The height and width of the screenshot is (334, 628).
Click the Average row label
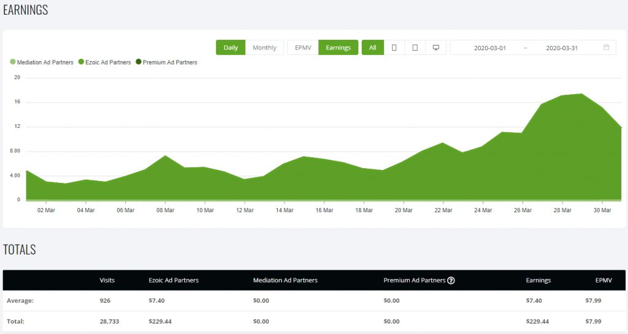pos(20,301)
